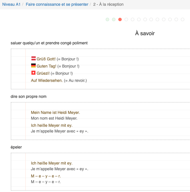Viewport: 190px width, 192px height.
Task: Jump to the last progress dot
Action: (x=183, y=19)
